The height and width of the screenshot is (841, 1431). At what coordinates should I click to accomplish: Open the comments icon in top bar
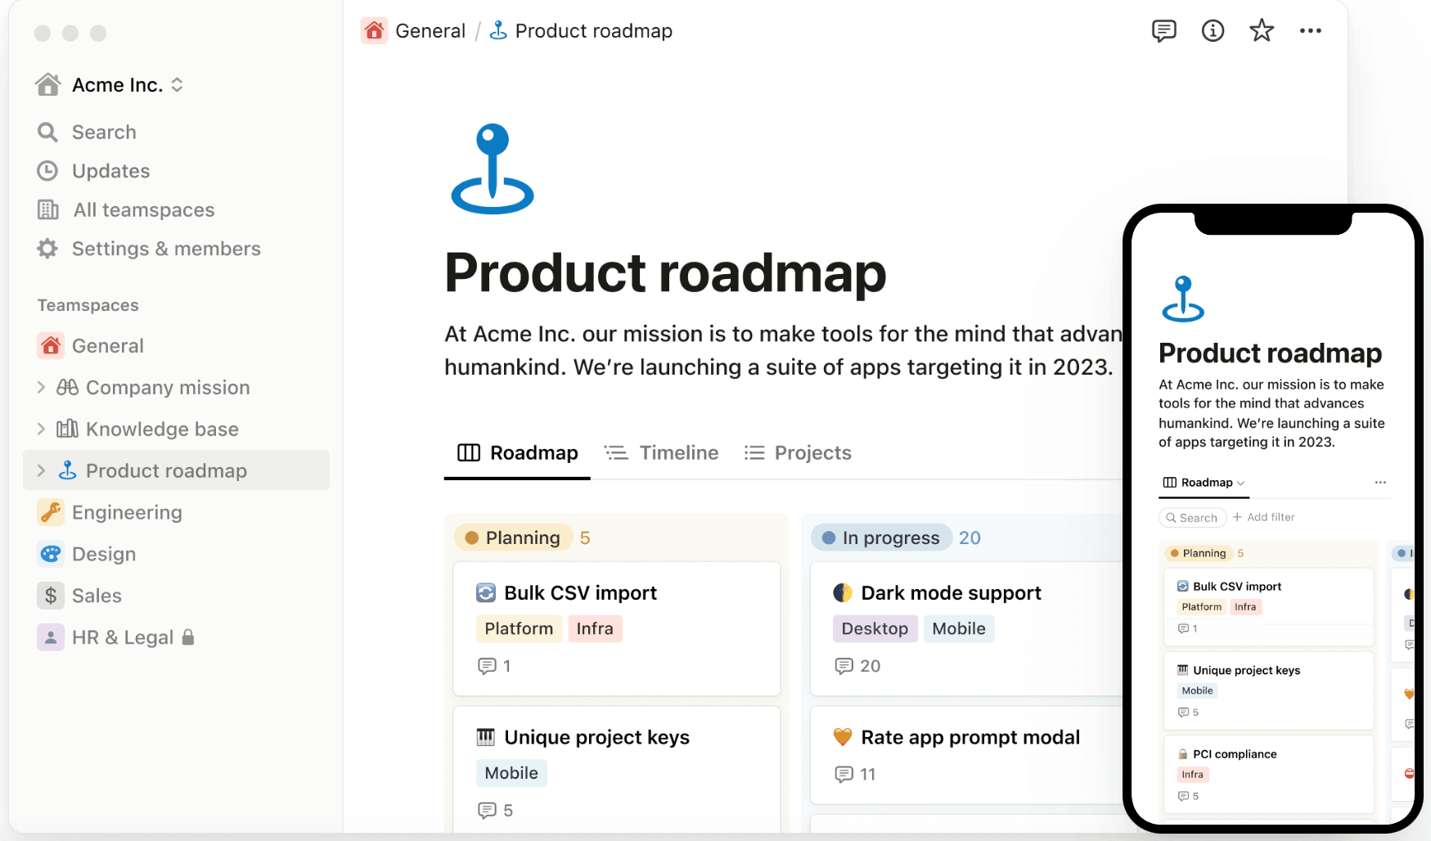1163,31
